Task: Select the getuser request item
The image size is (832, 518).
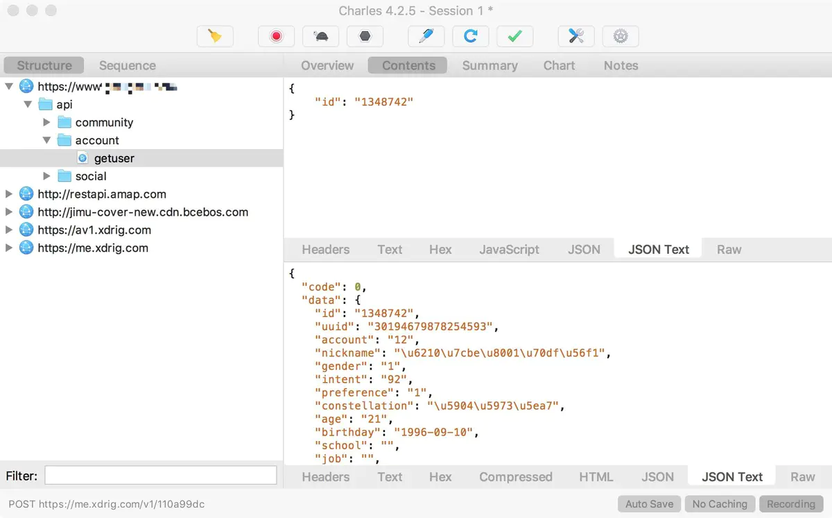Action: coord(114,158)
